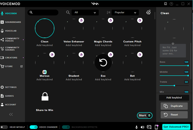Select the Share to Win card label
The image size is (193, 130).
pyautogui.click(x=45, y=110)
